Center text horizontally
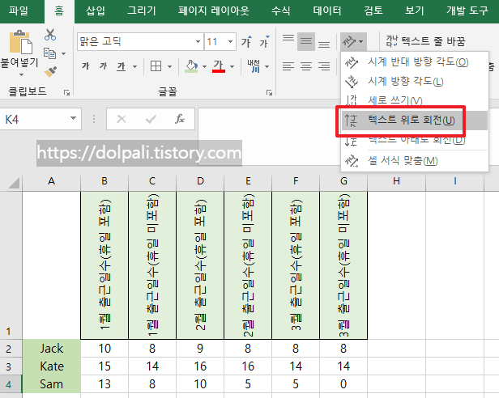Image resolution: width=499 pixels, height=398 pixels. (x=306, y=66)
